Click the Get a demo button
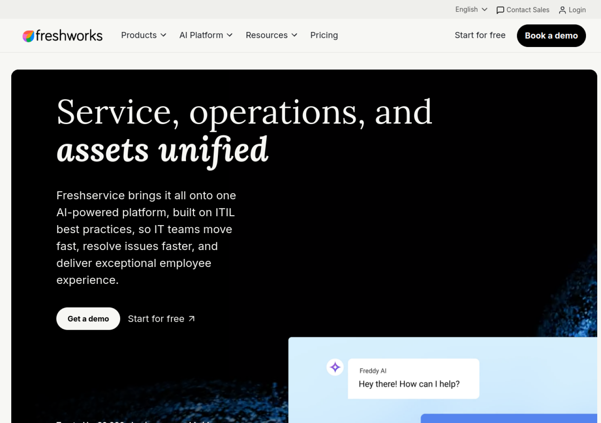Image resolution: width=601 pixels, height=423 pixels. pyautogui.click(x=88, y=319)
